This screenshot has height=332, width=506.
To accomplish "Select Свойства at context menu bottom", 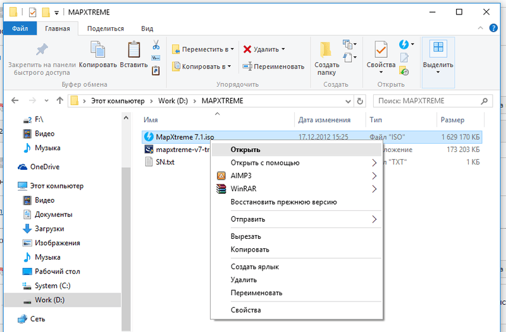I will point(245,310).
